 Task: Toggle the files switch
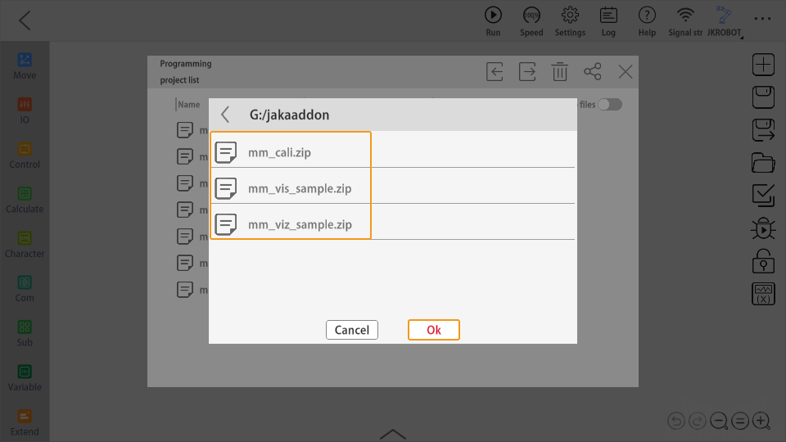pyautogui.click(x=610, y=104)
